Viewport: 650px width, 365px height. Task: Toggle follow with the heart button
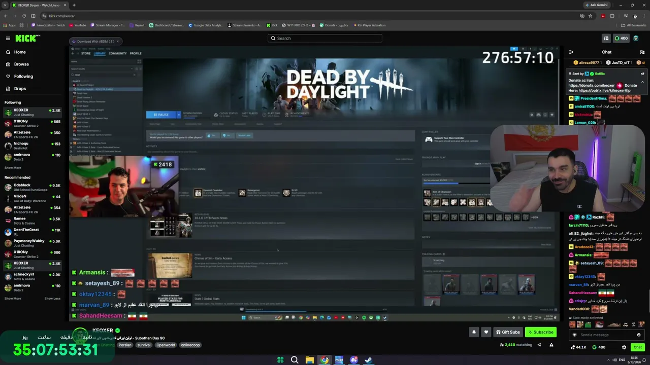tap(486, 332)
